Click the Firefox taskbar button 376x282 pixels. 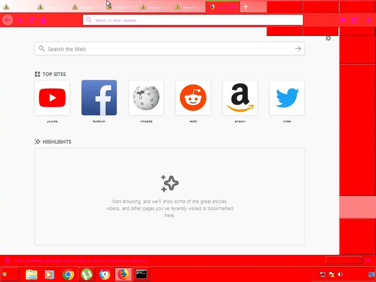[123, 274]
